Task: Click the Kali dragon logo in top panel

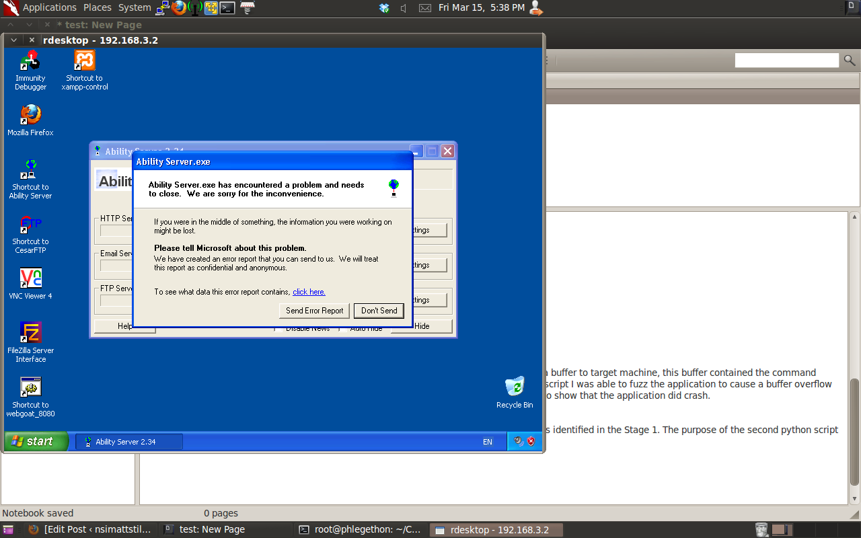Action: click(10, 7)
